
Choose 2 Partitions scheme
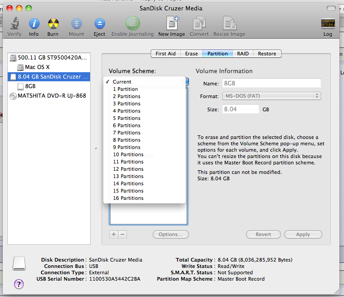pos(144,96)
